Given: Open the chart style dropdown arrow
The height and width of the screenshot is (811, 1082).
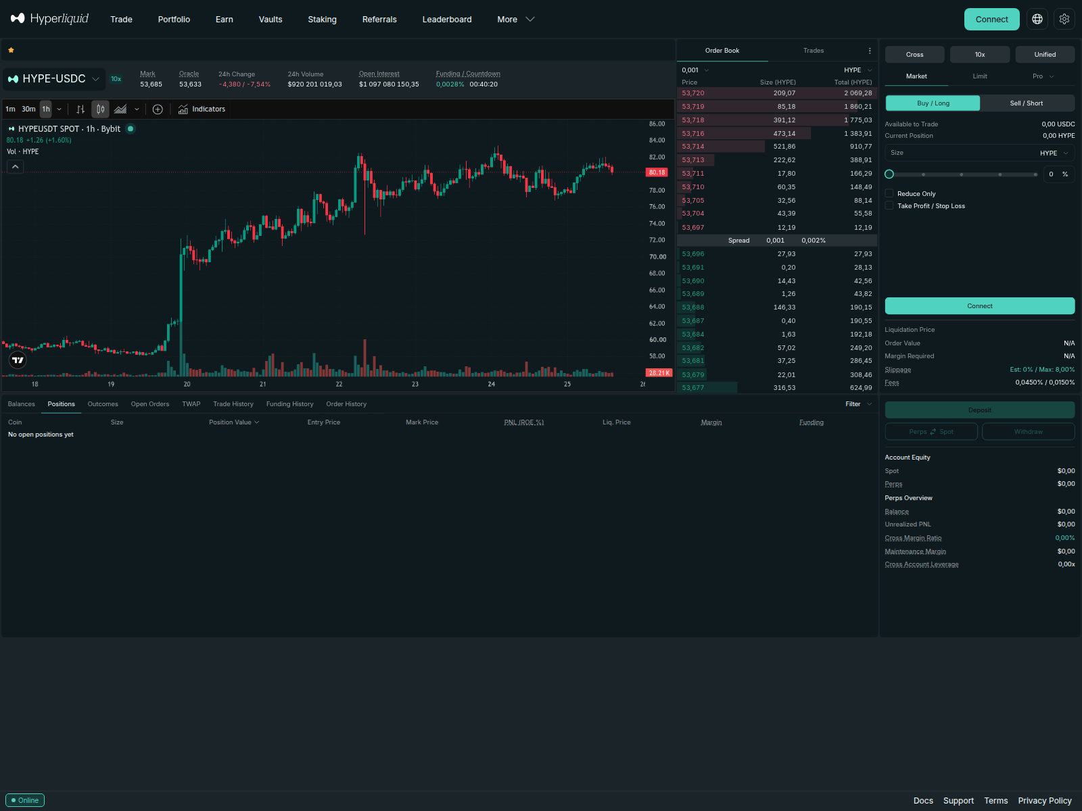Looking at the screenshot, I should coord(137,109).
